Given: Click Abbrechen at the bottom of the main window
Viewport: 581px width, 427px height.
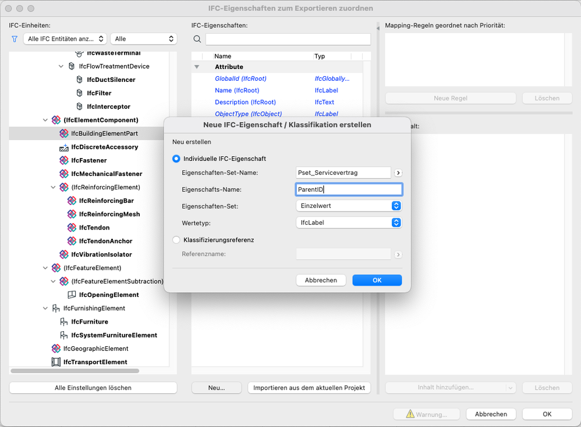Looking at the screenshot, I should (x=491, y=414).
